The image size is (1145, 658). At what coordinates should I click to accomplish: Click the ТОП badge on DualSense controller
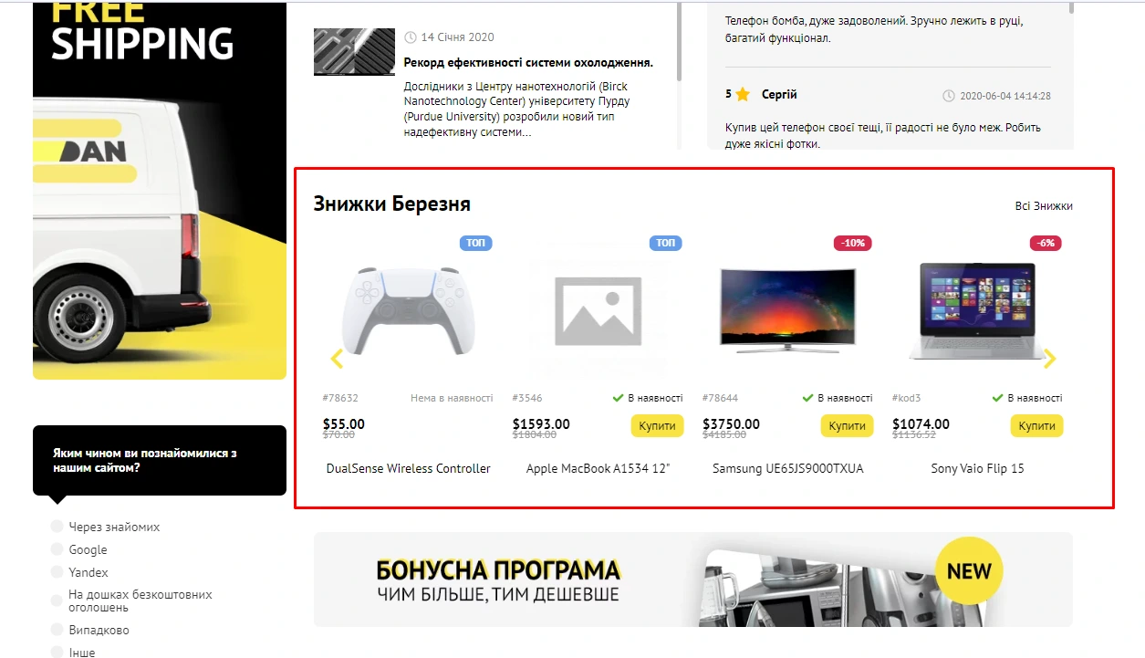point(476,243)
